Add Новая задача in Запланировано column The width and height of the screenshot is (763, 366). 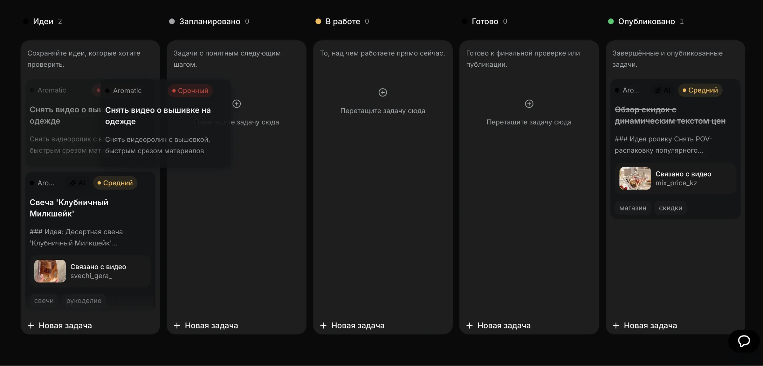206,325
